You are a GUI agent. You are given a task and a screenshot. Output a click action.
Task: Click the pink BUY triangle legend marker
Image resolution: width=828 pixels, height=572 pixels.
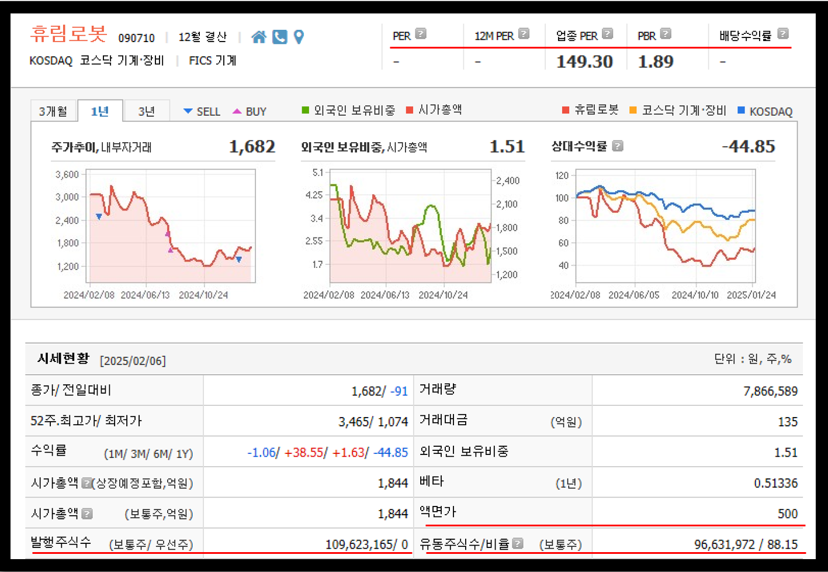point(237,111)
